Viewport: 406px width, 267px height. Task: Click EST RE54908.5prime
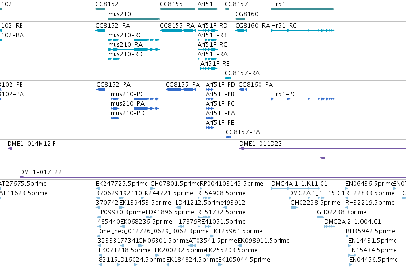coord(204,198)
